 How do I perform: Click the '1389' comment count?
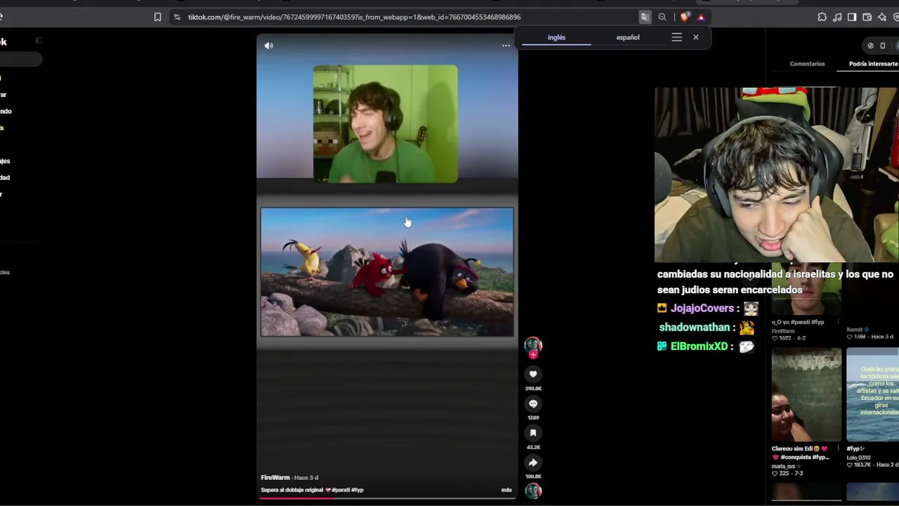point(533,417)
